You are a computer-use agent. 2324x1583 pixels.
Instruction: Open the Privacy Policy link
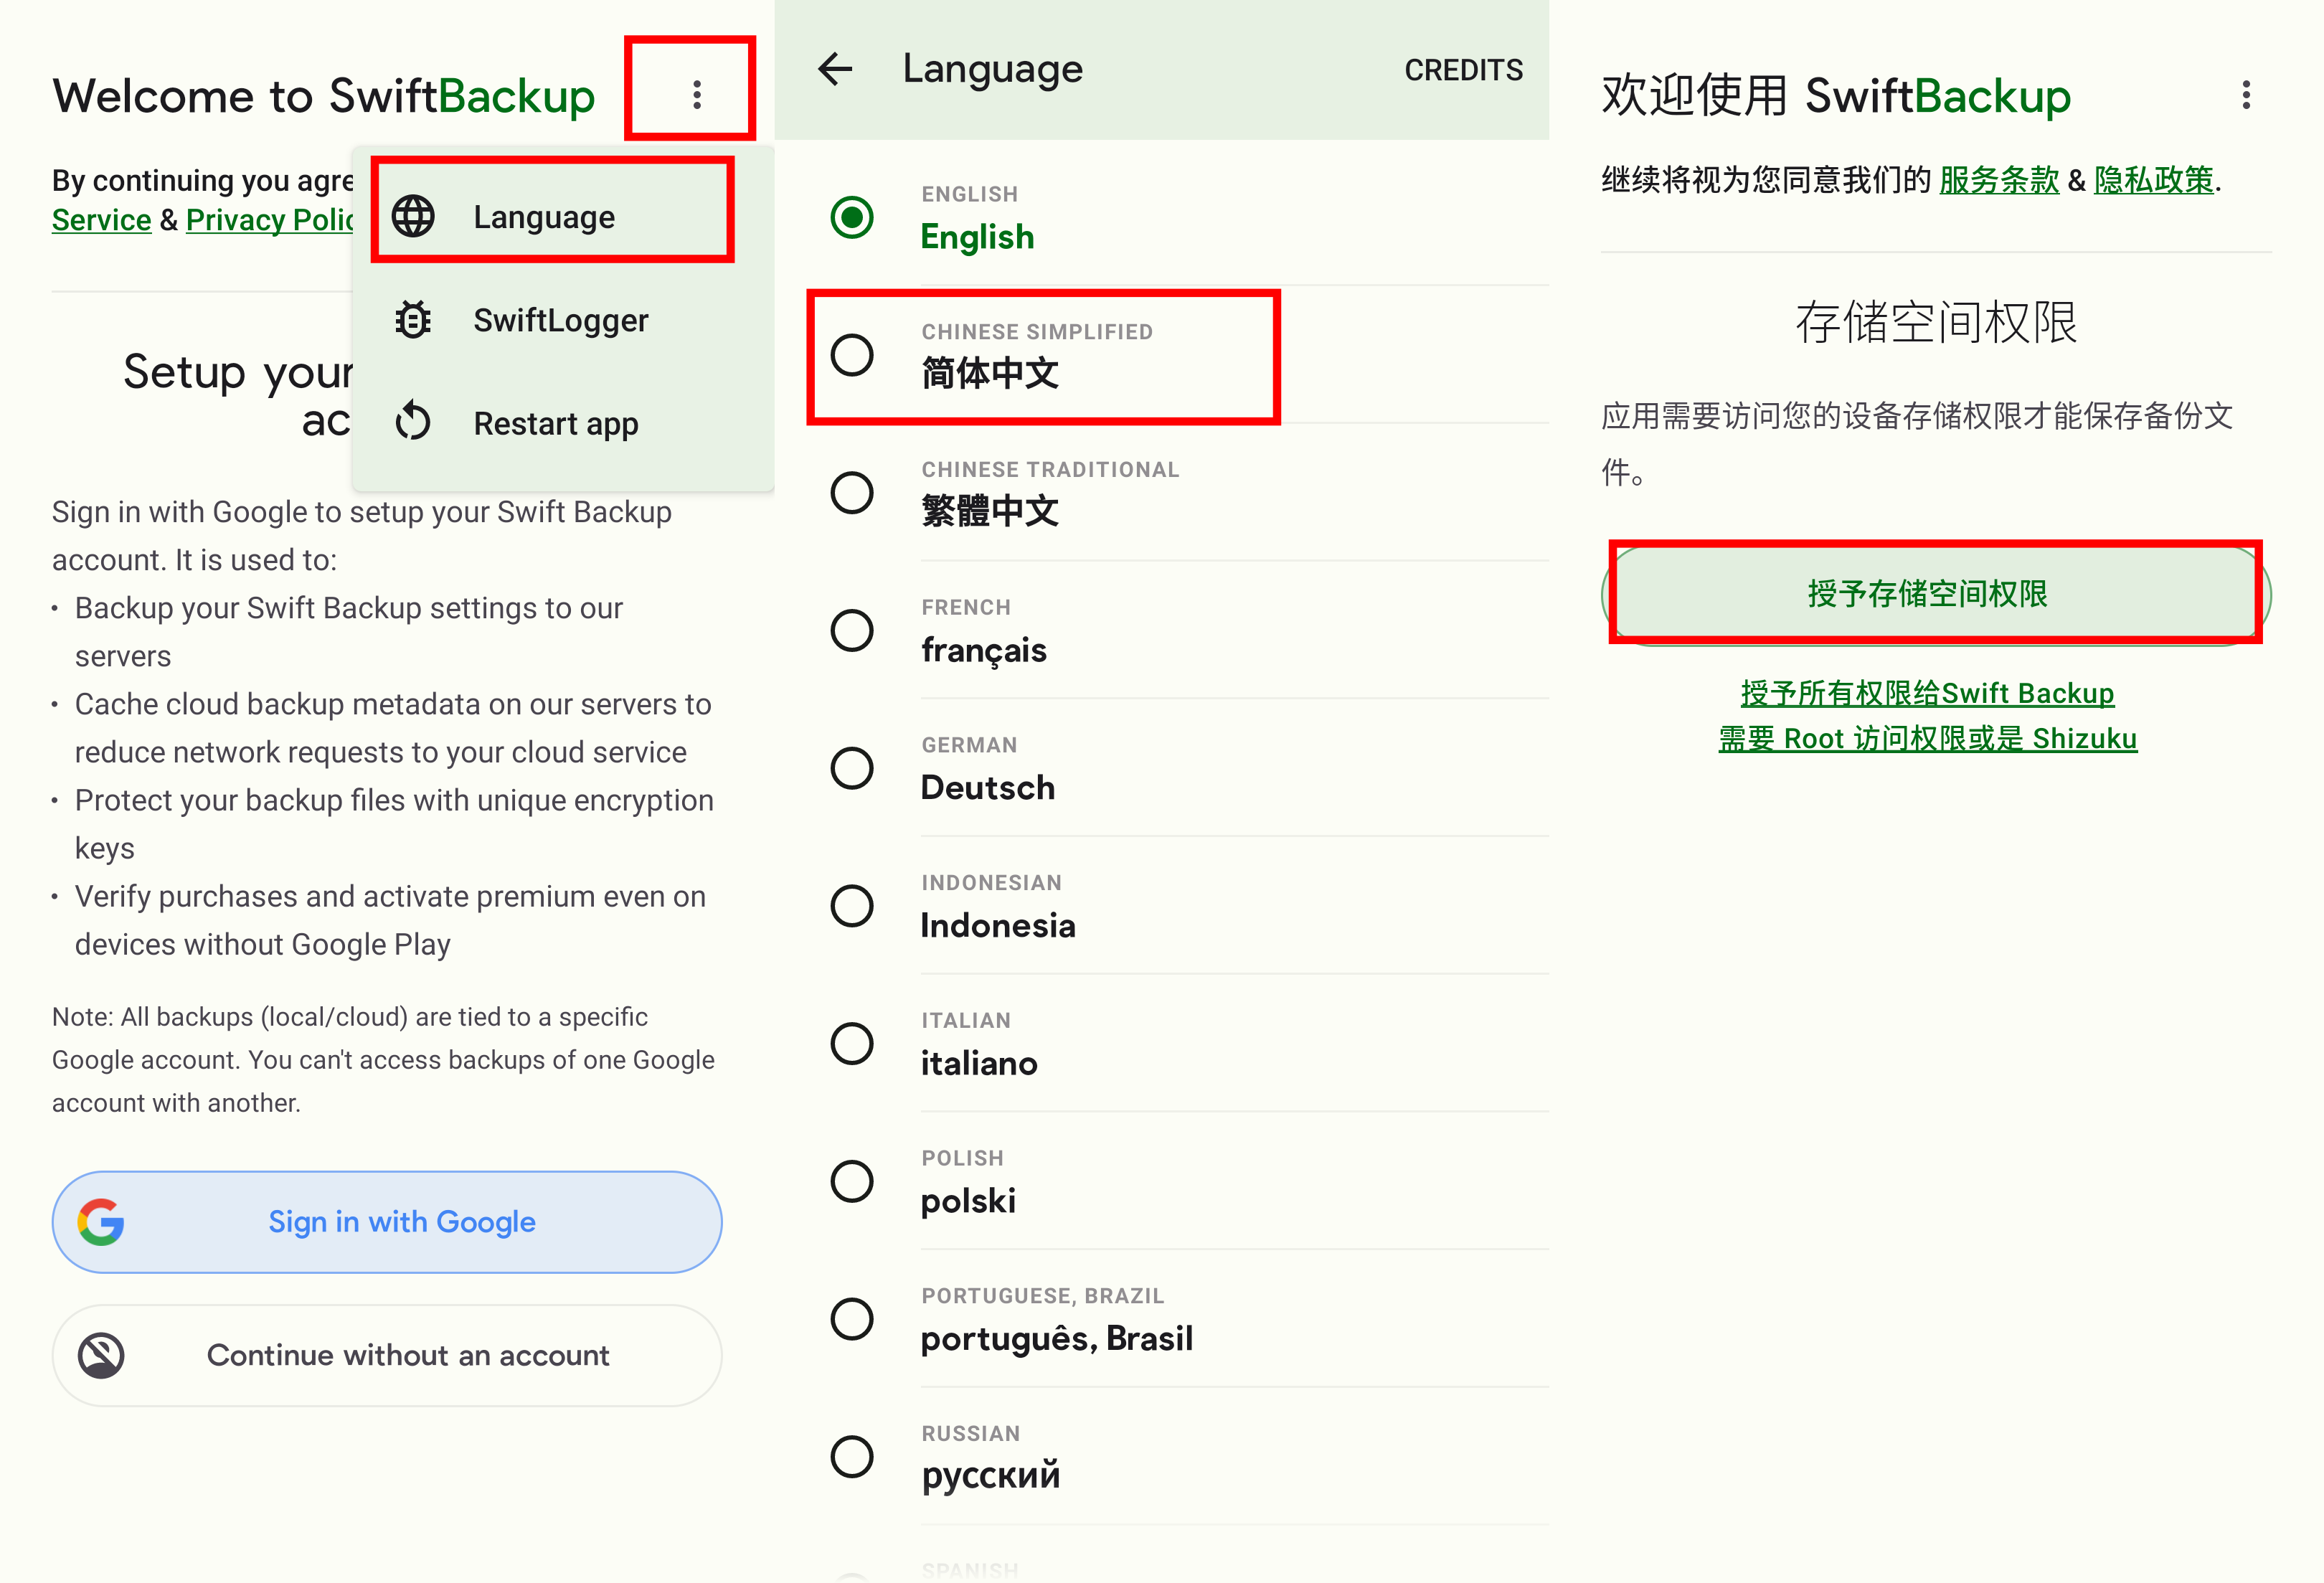click(x=268, y=220)
